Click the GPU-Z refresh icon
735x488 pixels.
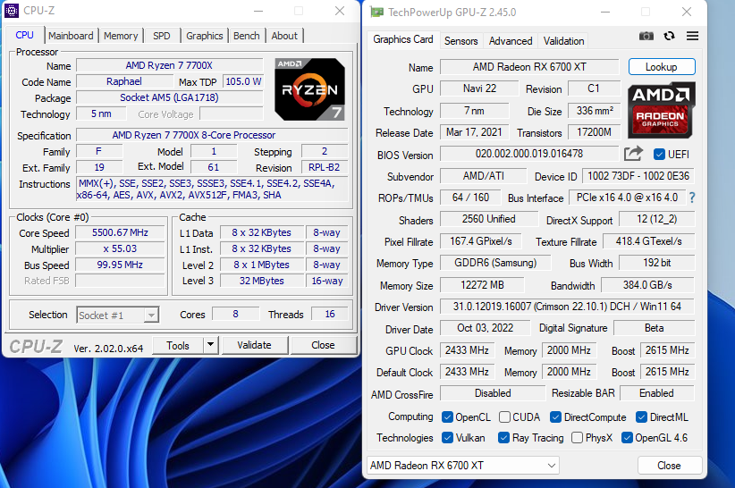pos(669,36)
